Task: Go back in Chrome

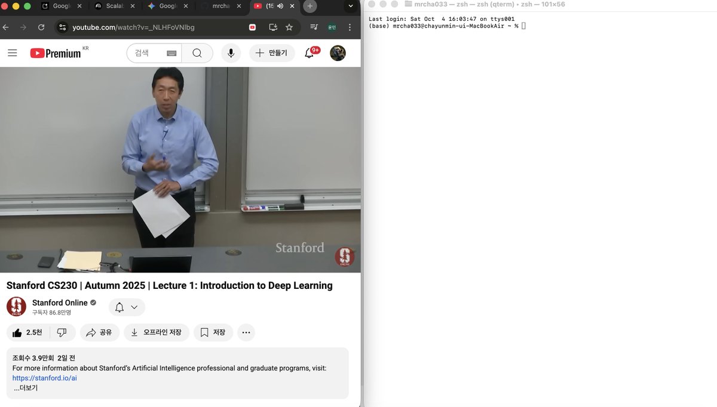Action: [x=6, y=27]
